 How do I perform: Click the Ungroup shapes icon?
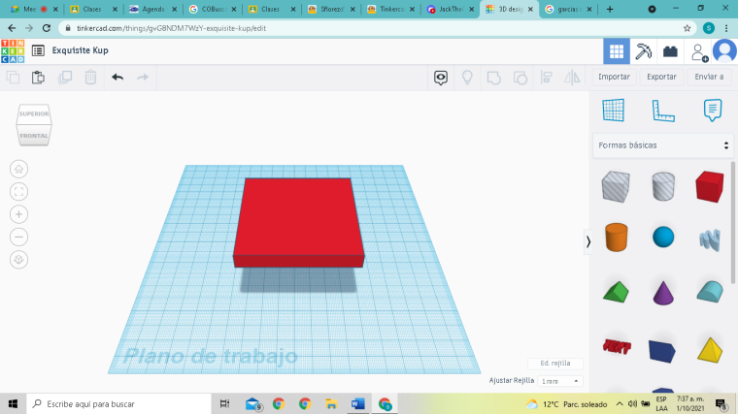520,78
